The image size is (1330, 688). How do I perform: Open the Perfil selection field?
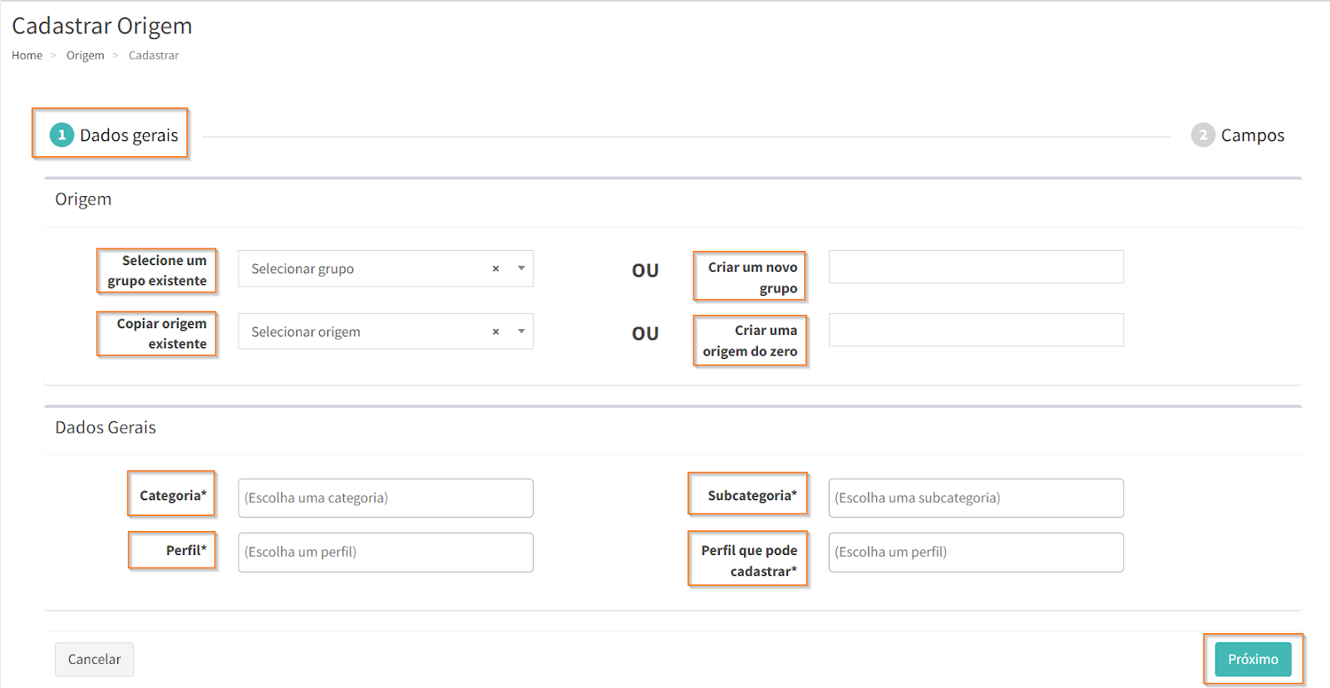[x=385, y=553]
